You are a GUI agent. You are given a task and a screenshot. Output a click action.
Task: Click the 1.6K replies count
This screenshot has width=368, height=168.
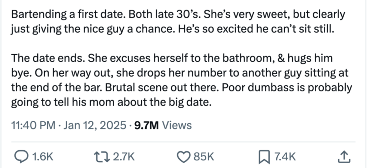42,157
